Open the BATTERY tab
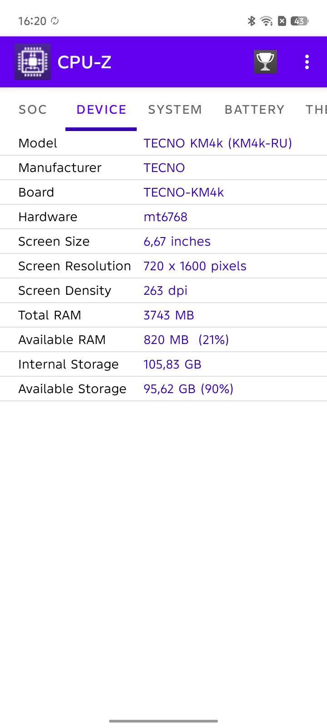 pyautogui.click(x=254, y=110)
